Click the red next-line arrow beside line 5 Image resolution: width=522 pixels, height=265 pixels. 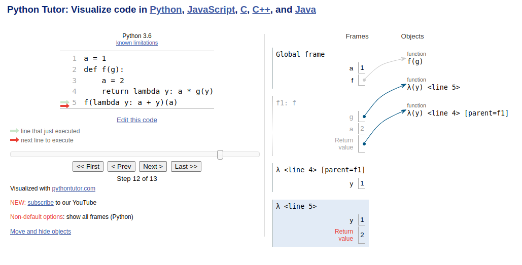(x=64, y=105)
